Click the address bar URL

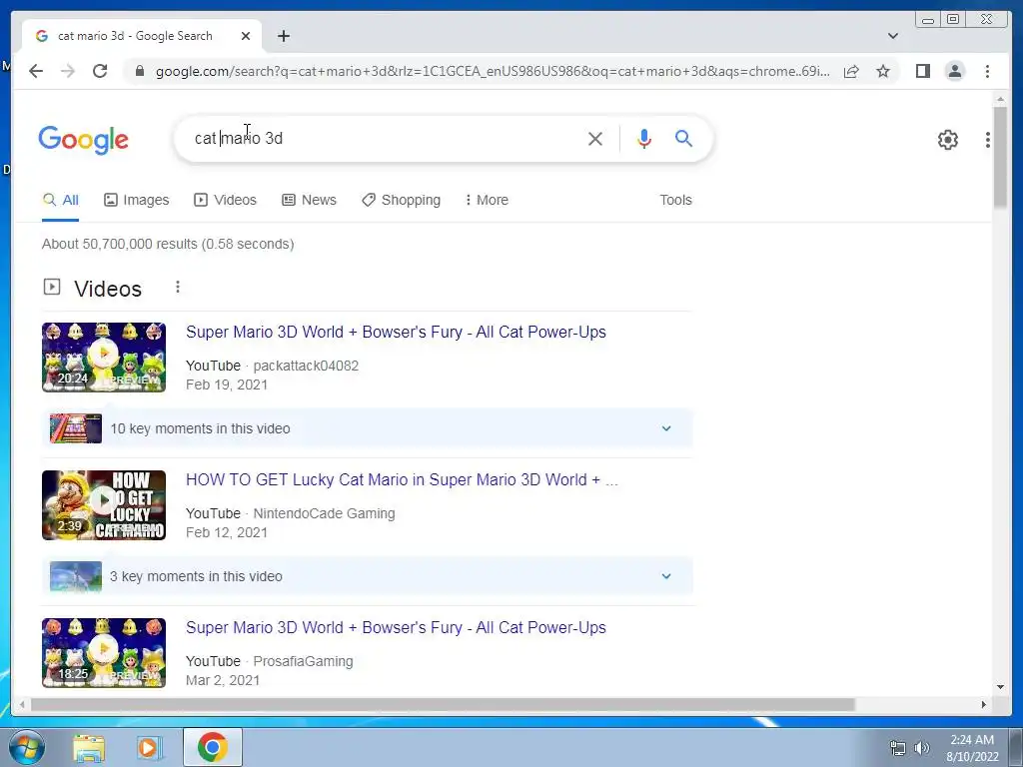pyautogui.click(x=493, y=71)
